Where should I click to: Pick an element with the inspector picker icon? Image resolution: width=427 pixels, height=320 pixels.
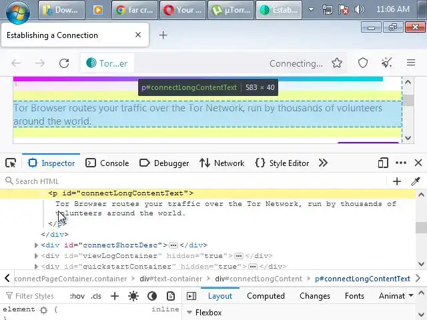click(11, 163)
